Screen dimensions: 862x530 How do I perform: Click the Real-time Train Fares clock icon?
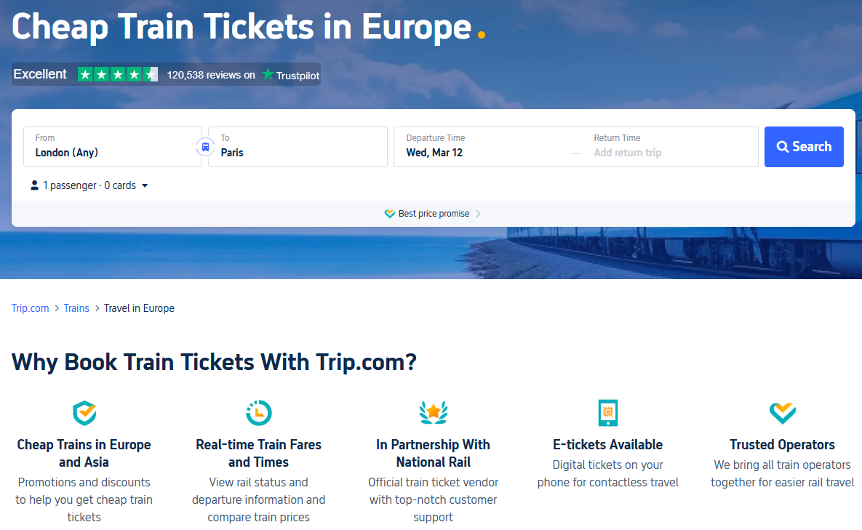tap(259, 413)
